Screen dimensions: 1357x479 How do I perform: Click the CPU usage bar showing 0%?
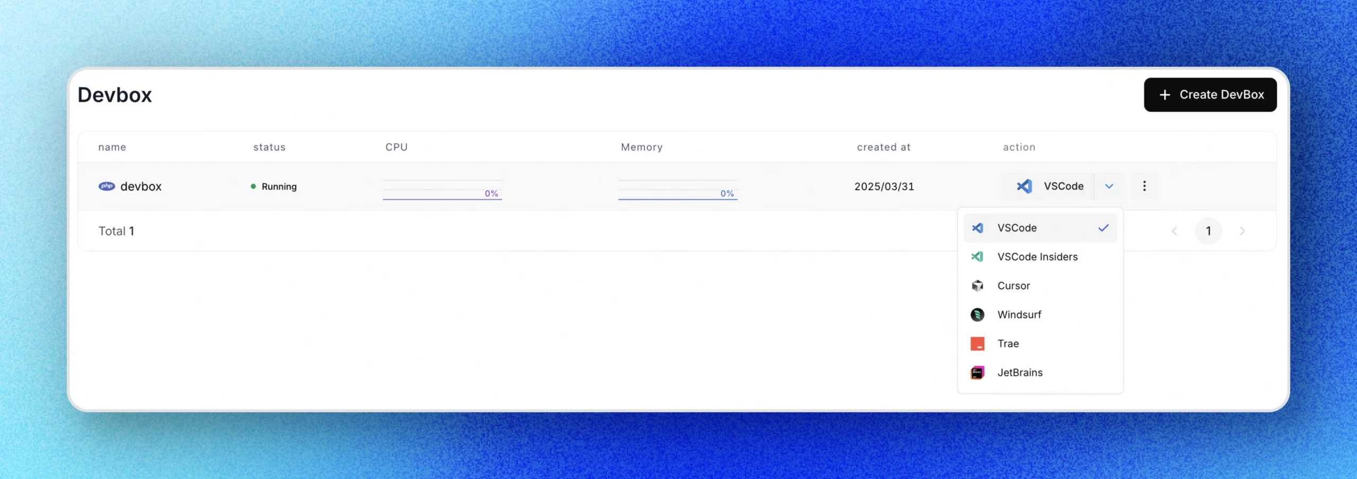[x=442, y=190]
